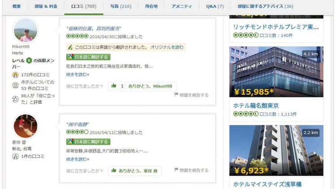
Task: Open ホテル龍名館東京 photo
Action: pyautogui.click(x=276, y=72)
